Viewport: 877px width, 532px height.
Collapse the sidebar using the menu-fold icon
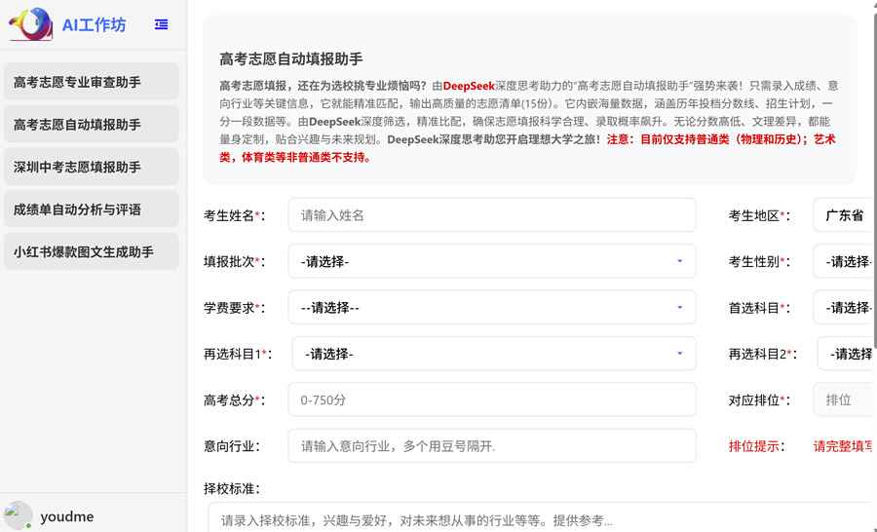point(162,25)
